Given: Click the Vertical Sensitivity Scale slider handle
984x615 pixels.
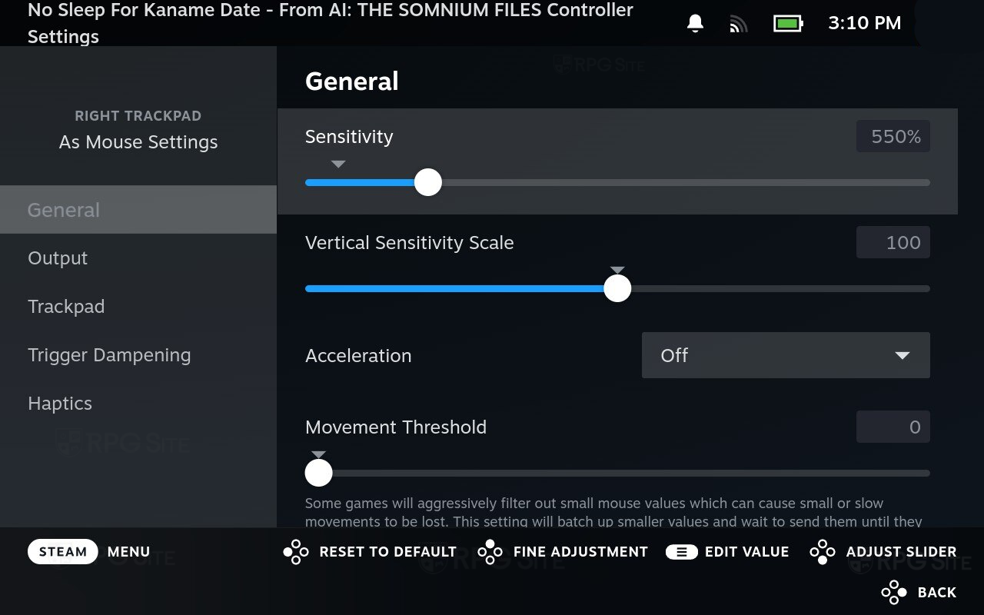Looking at the screenshot, I should tap(617, 288).
